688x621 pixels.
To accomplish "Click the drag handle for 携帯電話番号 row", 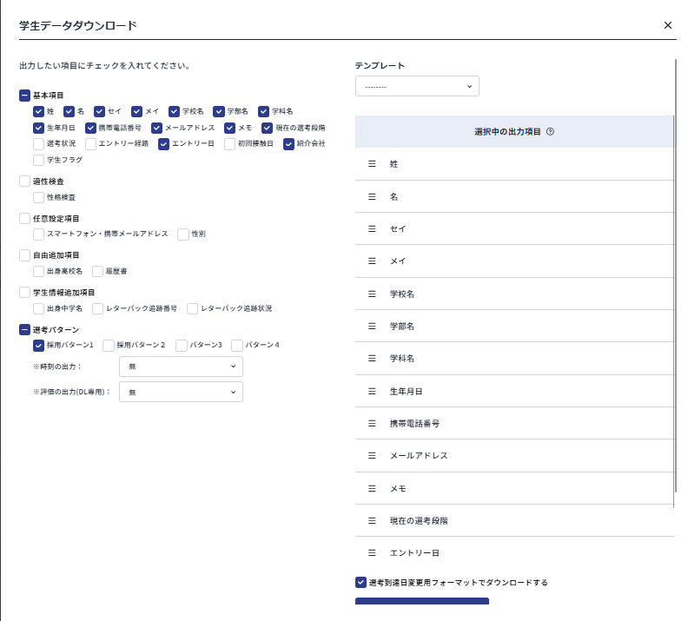I will click(x=372, y=423).
